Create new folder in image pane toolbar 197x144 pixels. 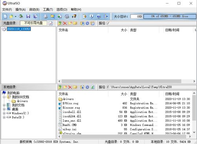coord(70,23)
